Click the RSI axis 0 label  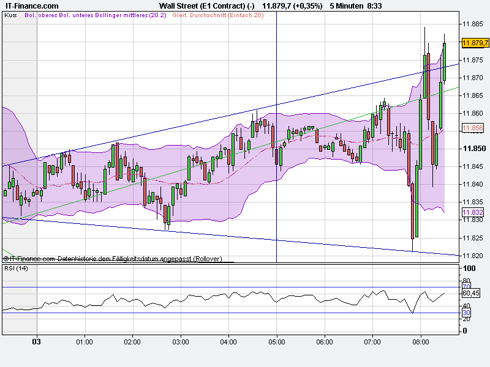tap(465, 331)
